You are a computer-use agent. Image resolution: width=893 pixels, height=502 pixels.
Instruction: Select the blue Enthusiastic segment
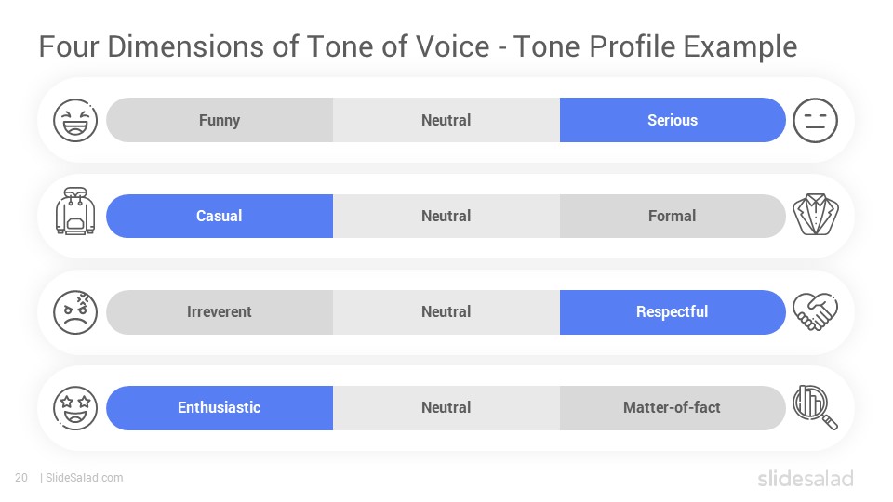click(x=220, y=407)
